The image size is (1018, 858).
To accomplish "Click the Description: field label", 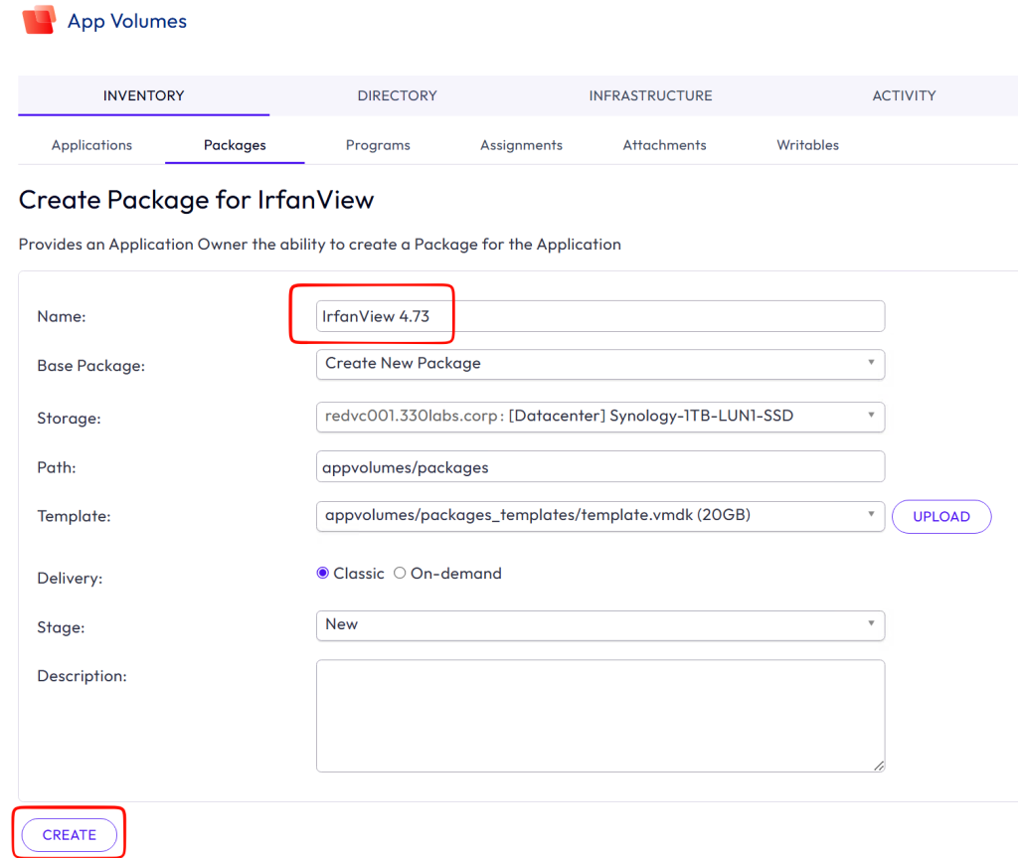I will (82, 676).
